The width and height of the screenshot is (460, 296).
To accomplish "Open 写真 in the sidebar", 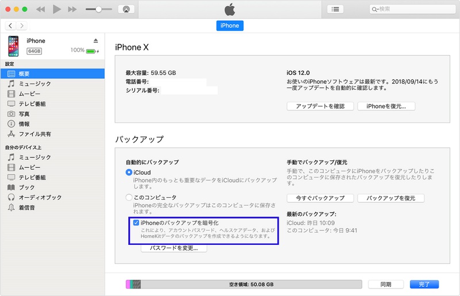I will click(x=52, y=114).
